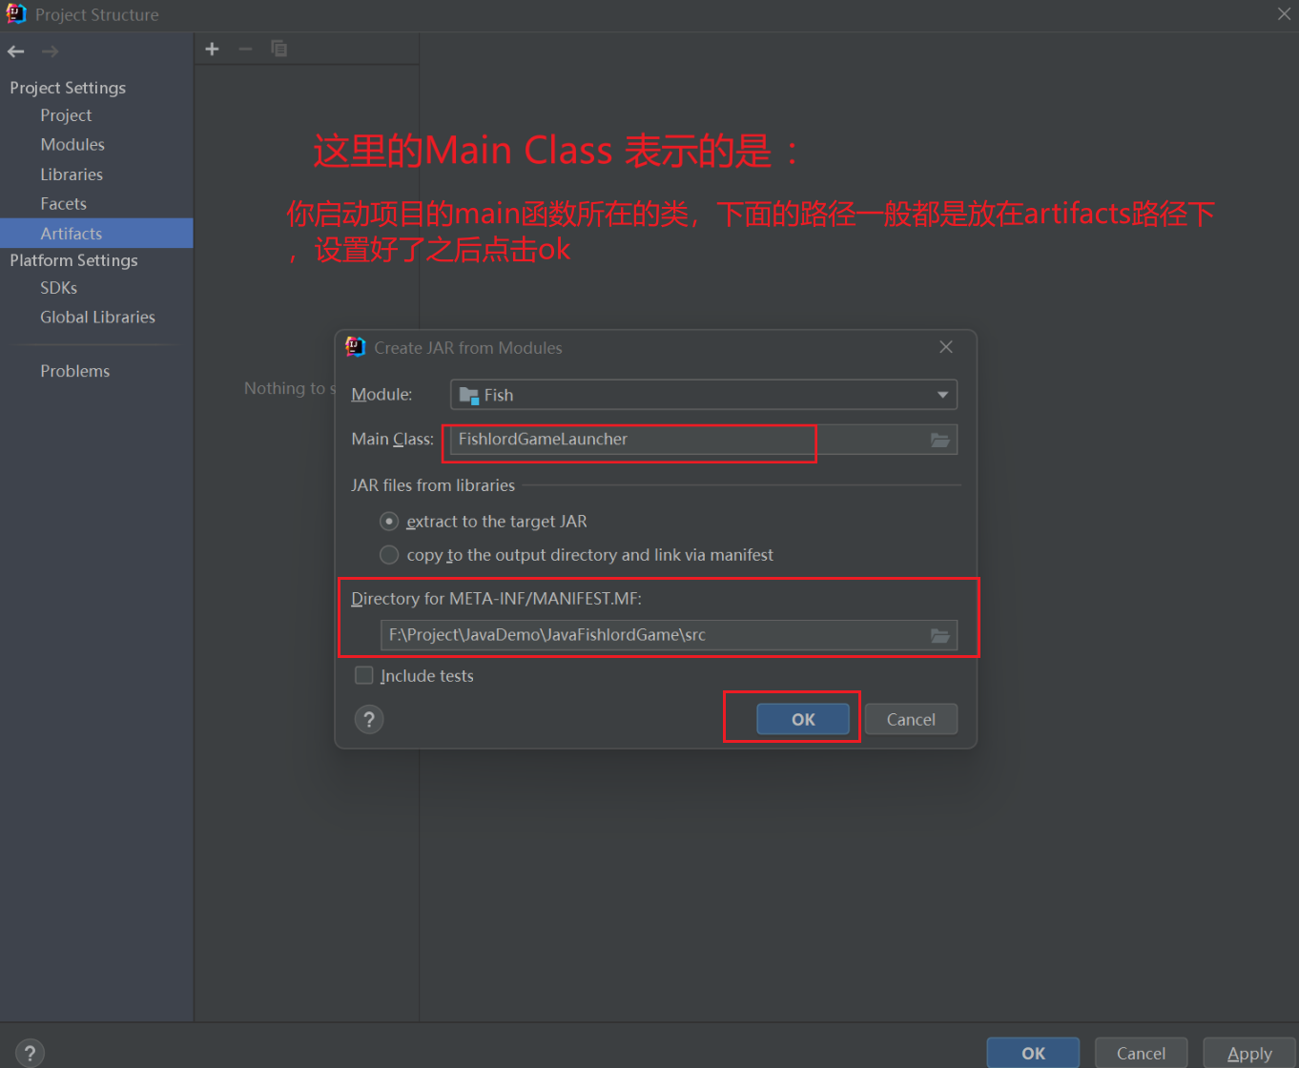Image resolution: width=1299 pixels, height=1068 pixels.
Task: Open the Problems page
Action: (74, 371)
